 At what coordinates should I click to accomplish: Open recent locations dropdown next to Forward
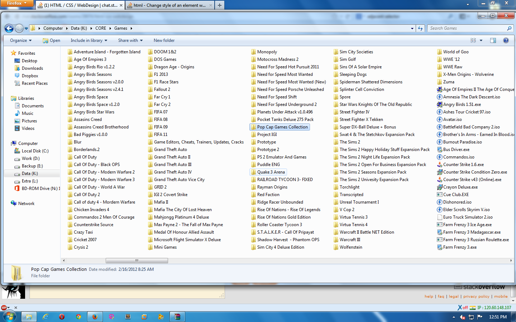point(27,28)
